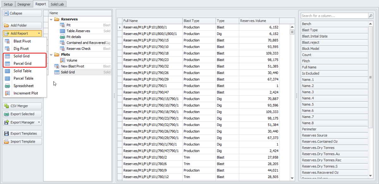
Task: Click the Blast Pivot icon in dropdown
Action: tap(8, 41)
